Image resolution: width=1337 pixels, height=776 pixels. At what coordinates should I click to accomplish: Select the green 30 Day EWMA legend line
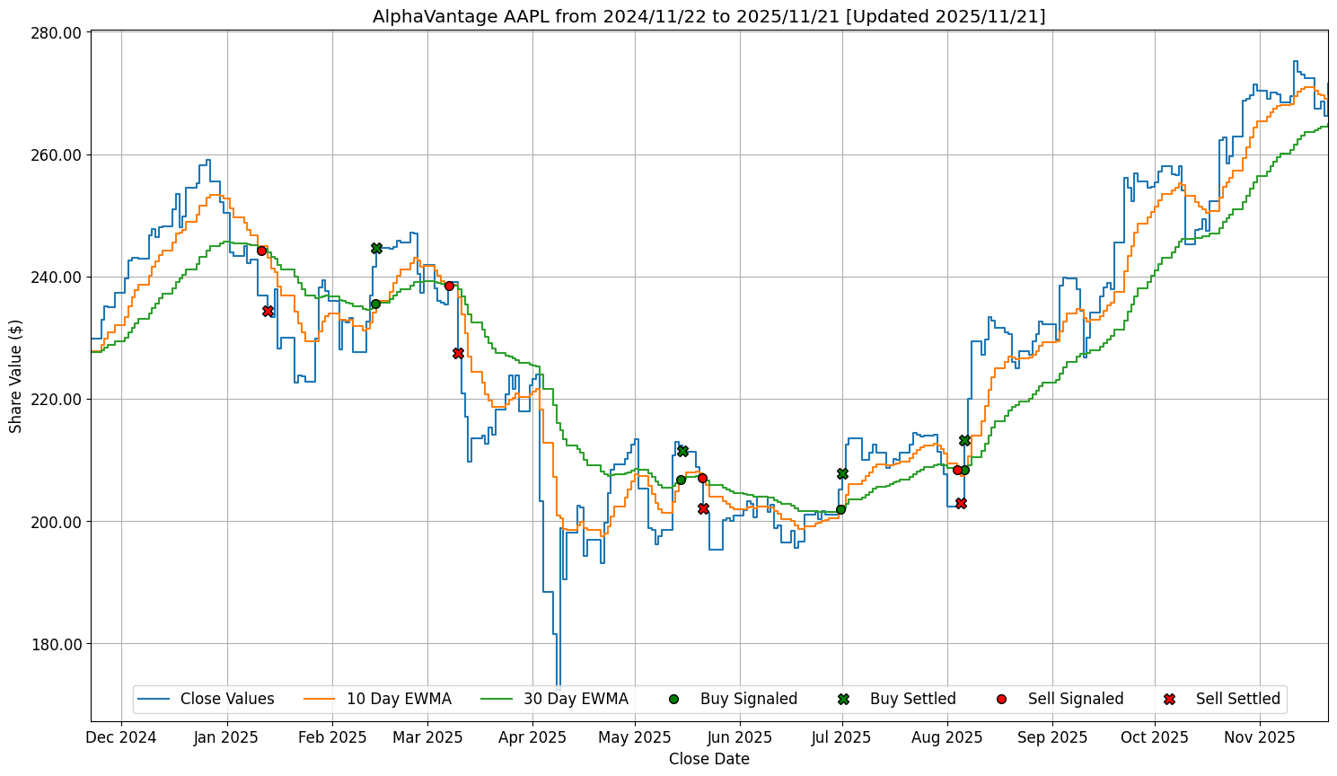(x=497, y=699)
